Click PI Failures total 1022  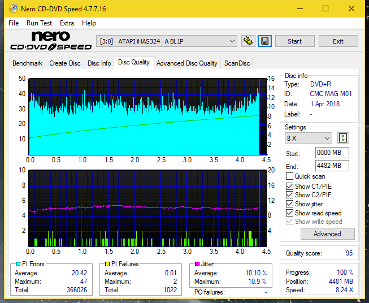pos(170,290)
